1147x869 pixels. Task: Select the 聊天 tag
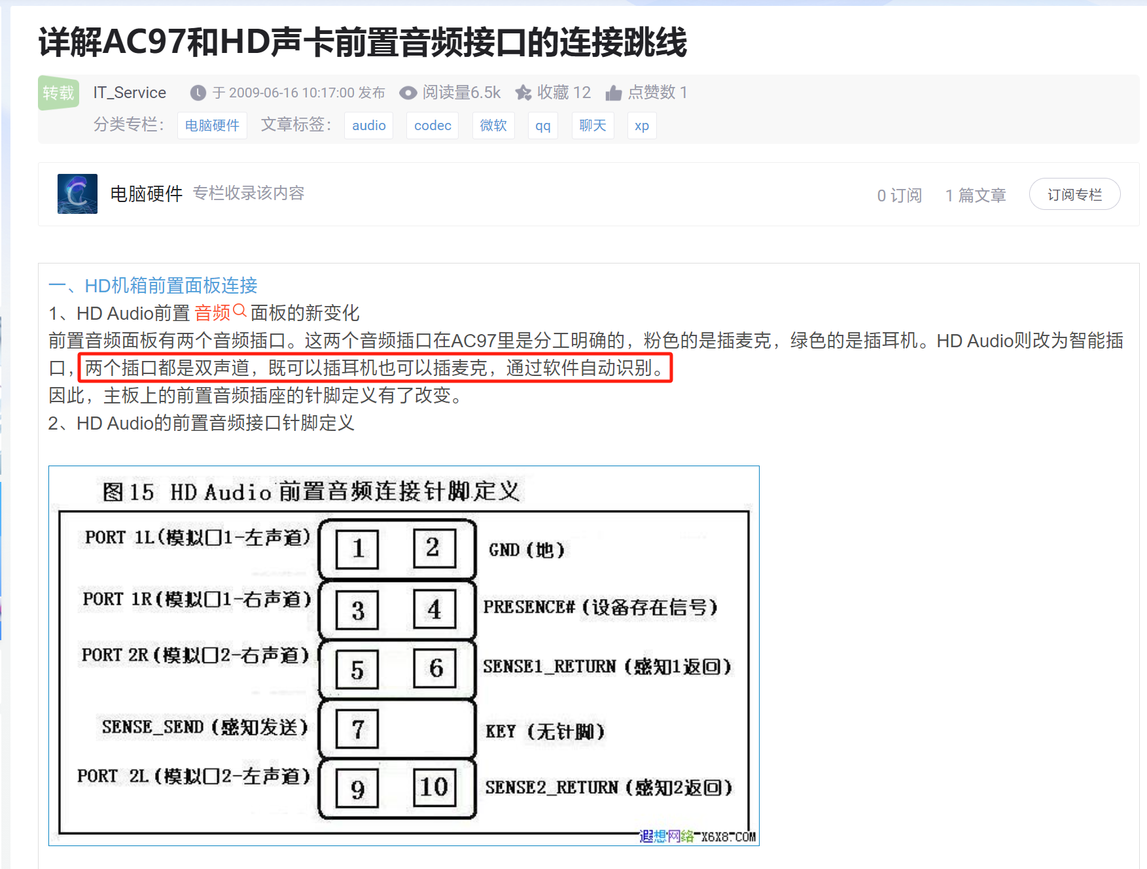[592, 125]
